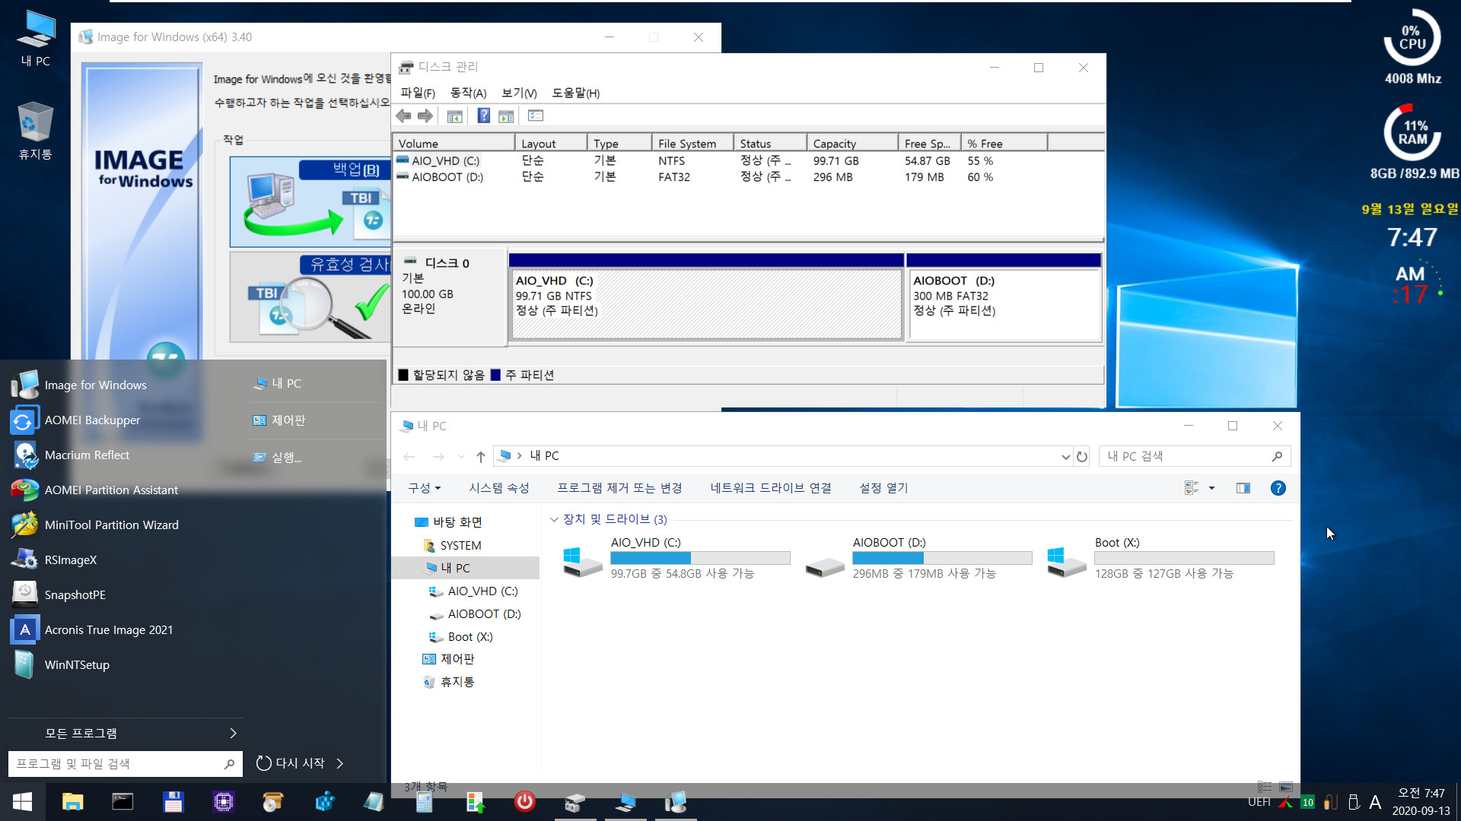Sort by File System column header

(x=693, y=143)
